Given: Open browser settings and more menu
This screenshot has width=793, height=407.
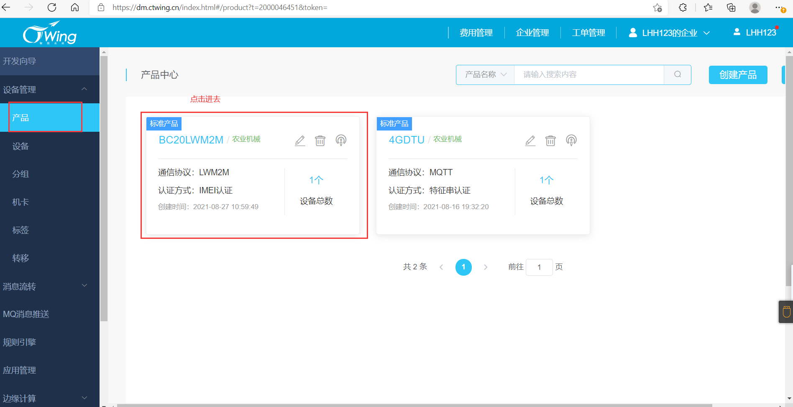Looking at the screenshot, I should (780, 8).
